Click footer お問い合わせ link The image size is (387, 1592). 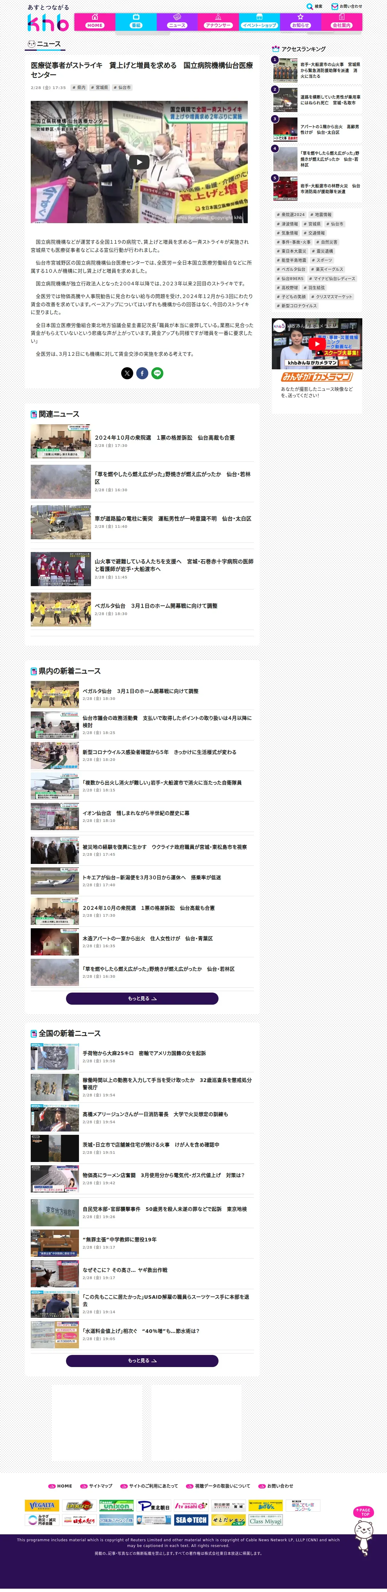(276, 1486)
